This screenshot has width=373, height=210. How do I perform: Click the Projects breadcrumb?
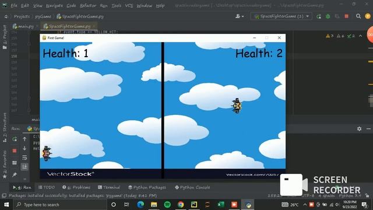click(x=22, y=16)
